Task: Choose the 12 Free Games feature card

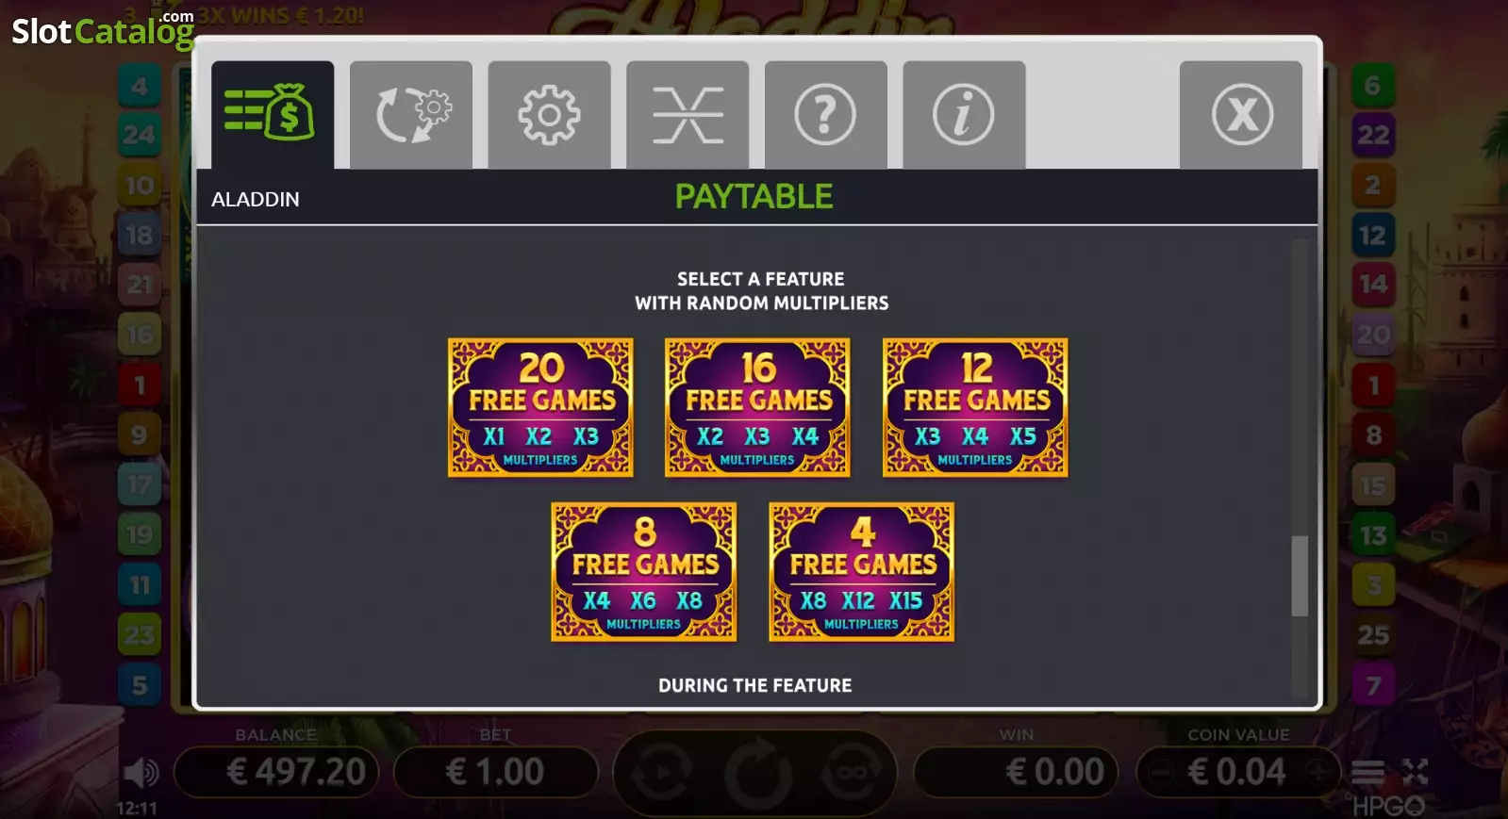Action: (975, 407)
